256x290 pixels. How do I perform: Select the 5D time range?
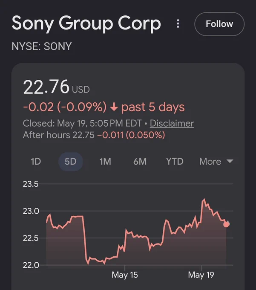tap(70, 162)
